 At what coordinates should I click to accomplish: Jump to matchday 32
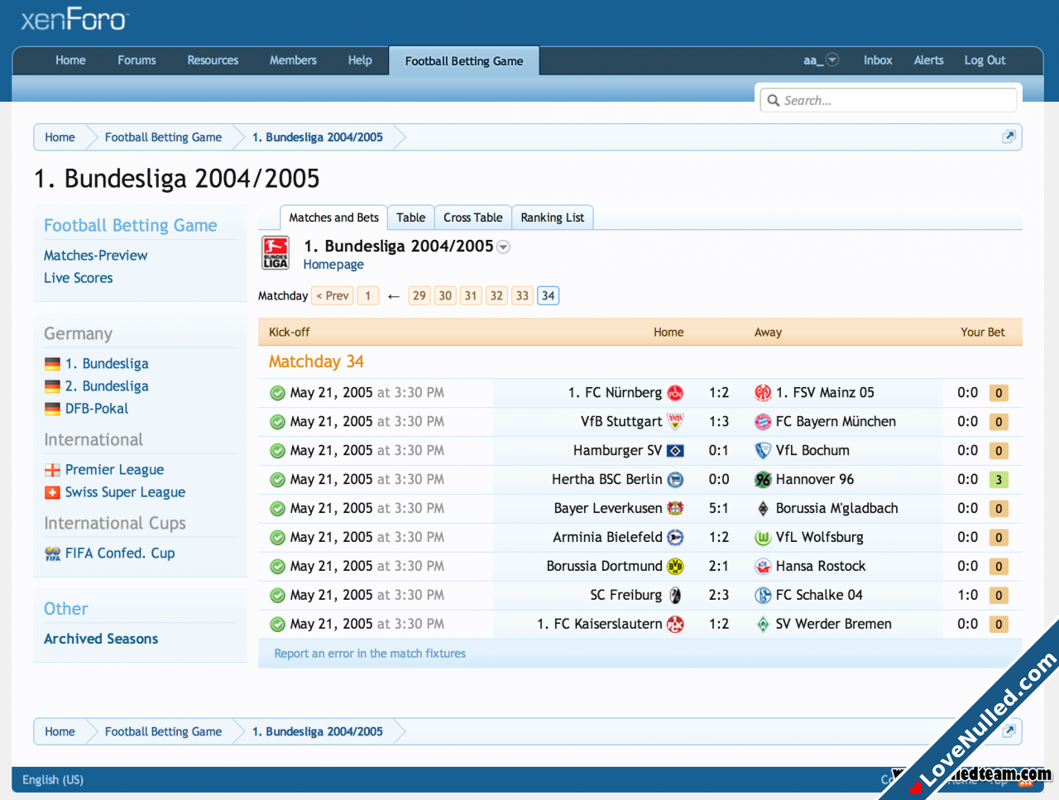point(496,296)
